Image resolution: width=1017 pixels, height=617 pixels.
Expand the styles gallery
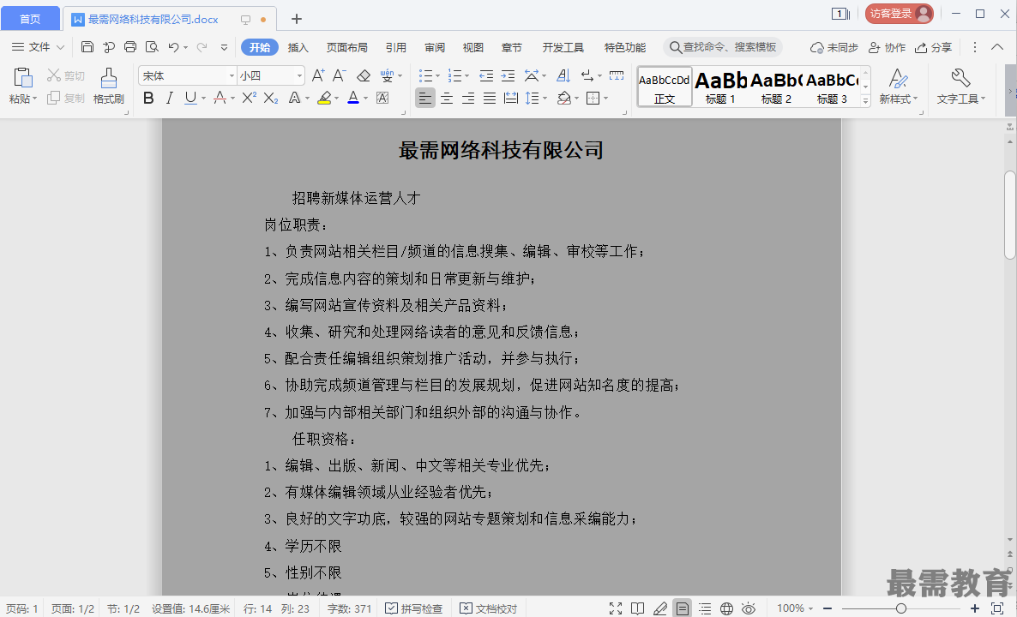865,100
